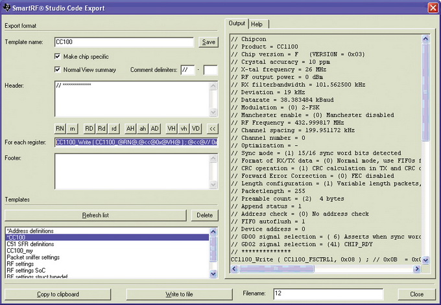Click the "// Deviation = 19 kHz" line
Viewport: 441px width, 305px height.
268,93
